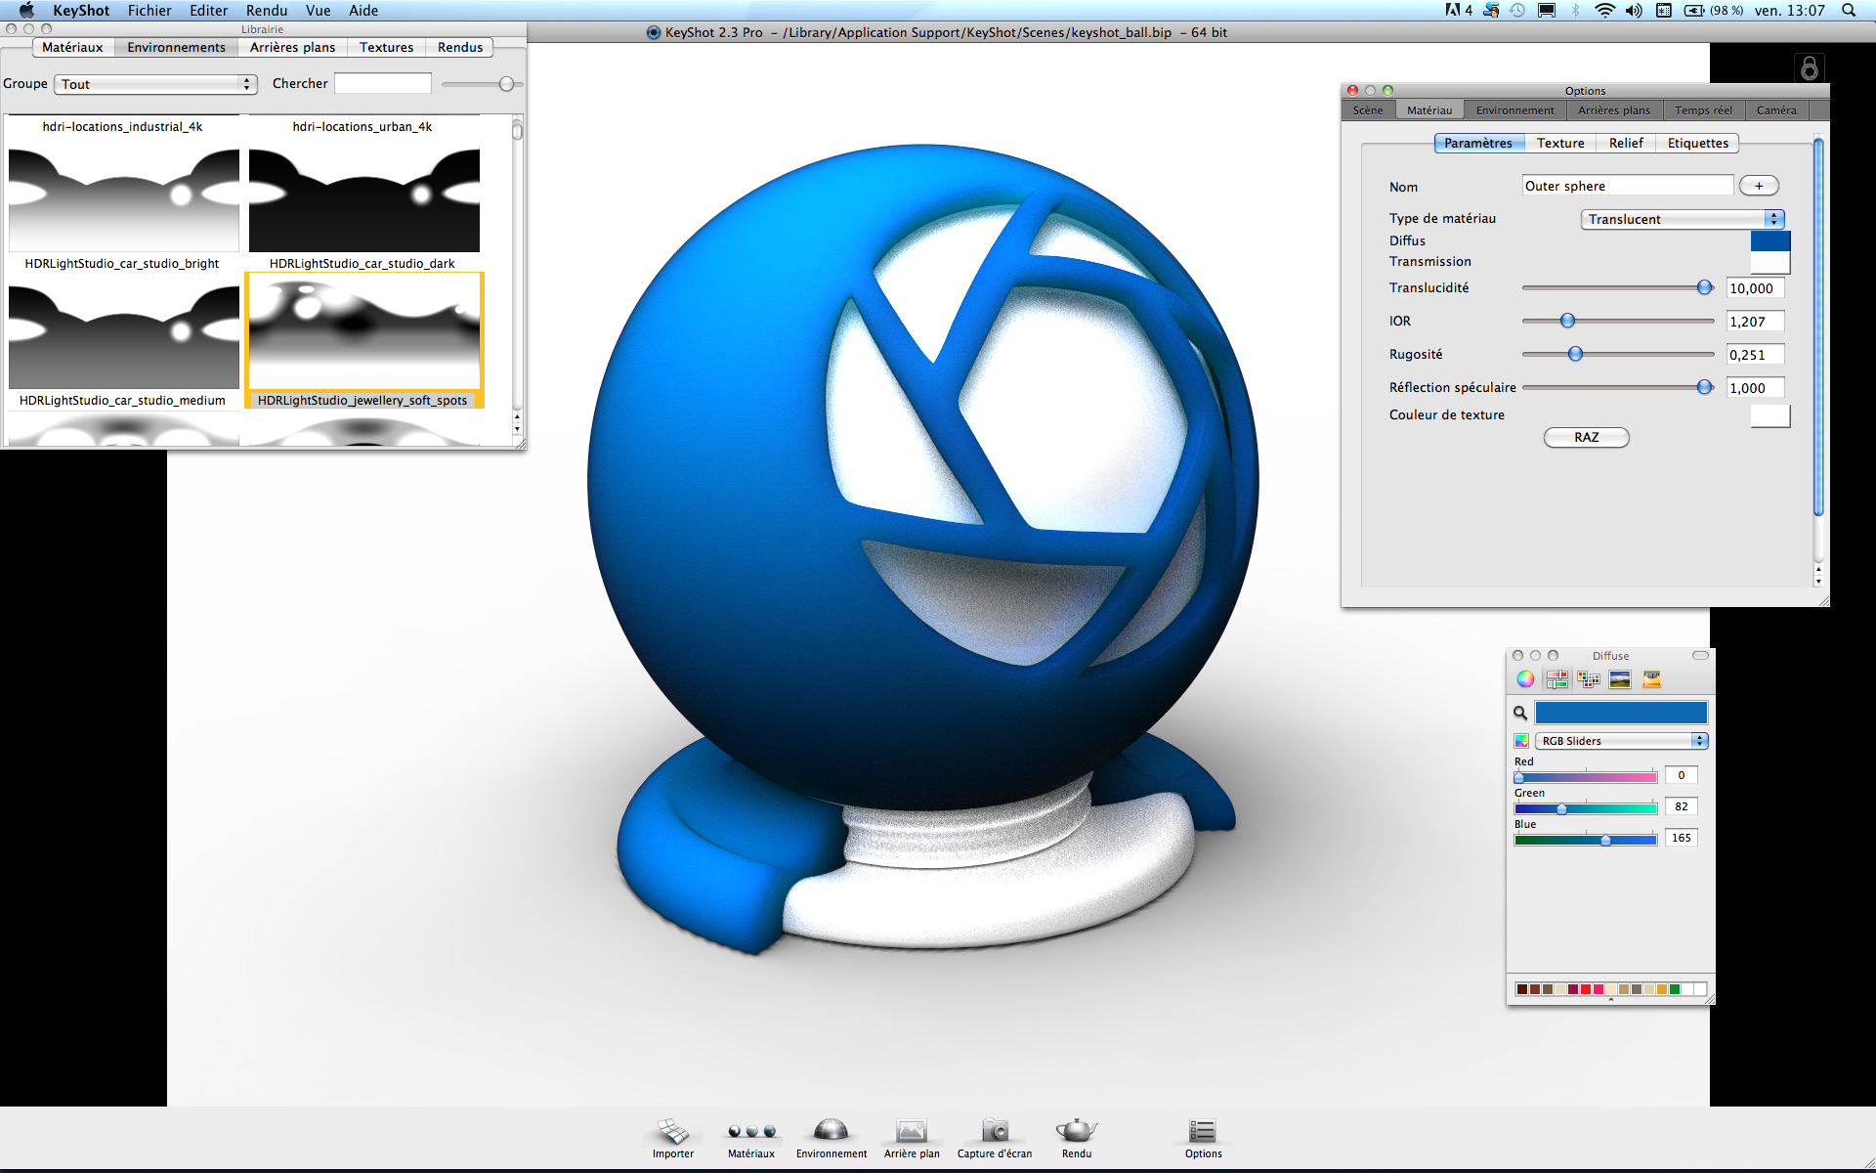
Task: Open the Groupe Tout dropdown
Action: pyautogui.click(x=155, y=84)
